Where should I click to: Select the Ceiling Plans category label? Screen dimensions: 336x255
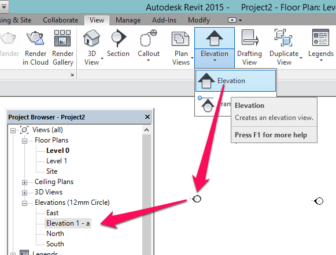pyautogui.click(x=54, y=182)
